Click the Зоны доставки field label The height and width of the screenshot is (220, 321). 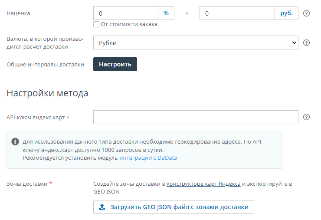click(x=27, y=184)
